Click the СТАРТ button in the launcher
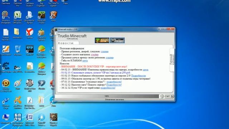Image resolution: width=229 pixels, height=129 pixels. (x=169, y=96)
